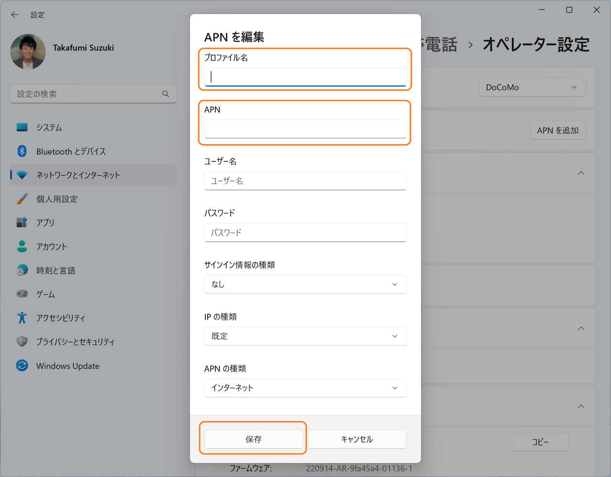
Task: Expand the APN の種類 selector
Action: (305, 388)
